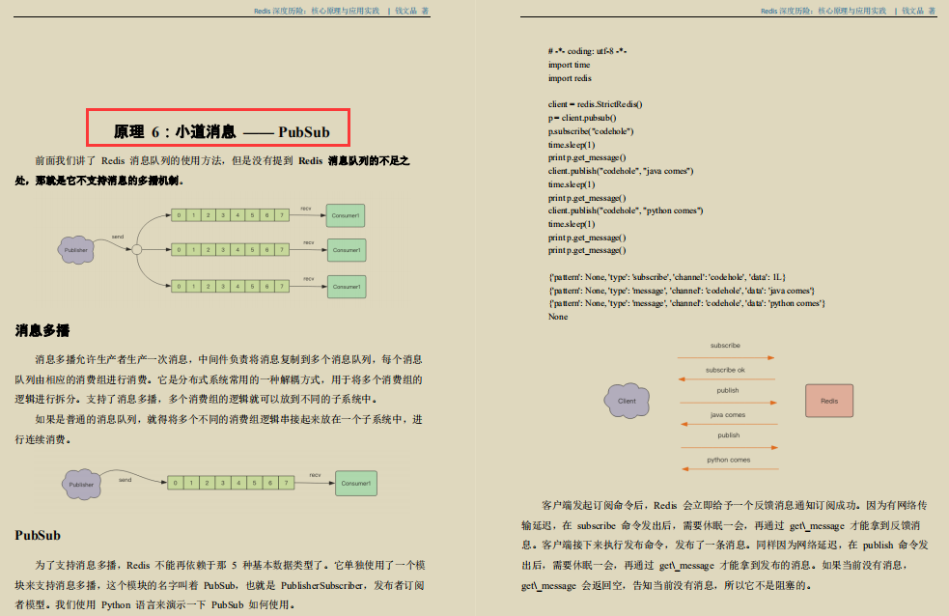Click the code line publishing "python comes"
This screenshot has height=616, width=949.
pyautogui.click(x=626, y=210)
